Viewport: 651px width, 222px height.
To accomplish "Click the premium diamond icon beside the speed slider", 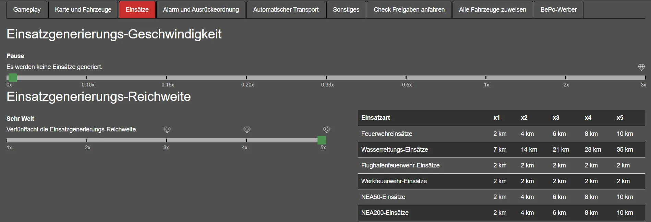I will (x=641, y=67).
